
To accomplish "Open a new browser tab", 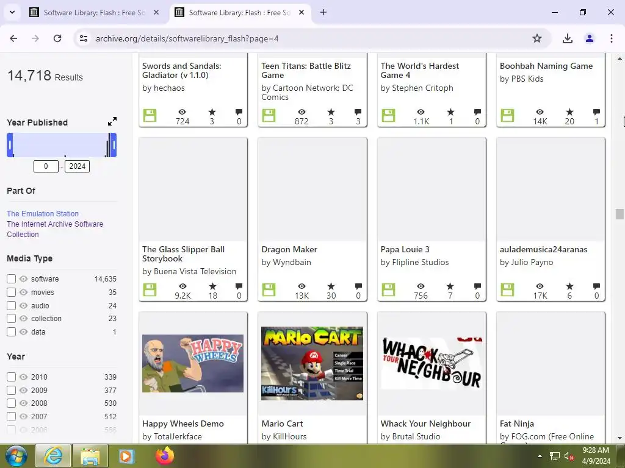I will pos(323,12).
